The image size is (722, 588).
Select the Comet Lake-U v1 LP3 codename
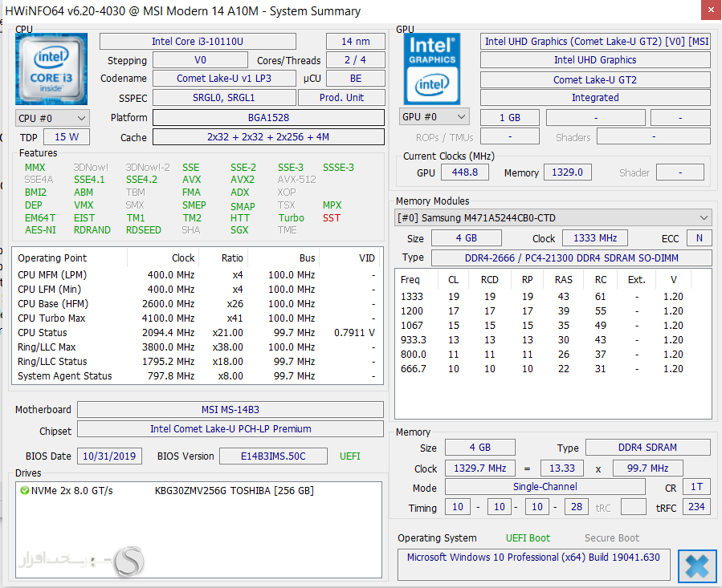pos(224,79)
